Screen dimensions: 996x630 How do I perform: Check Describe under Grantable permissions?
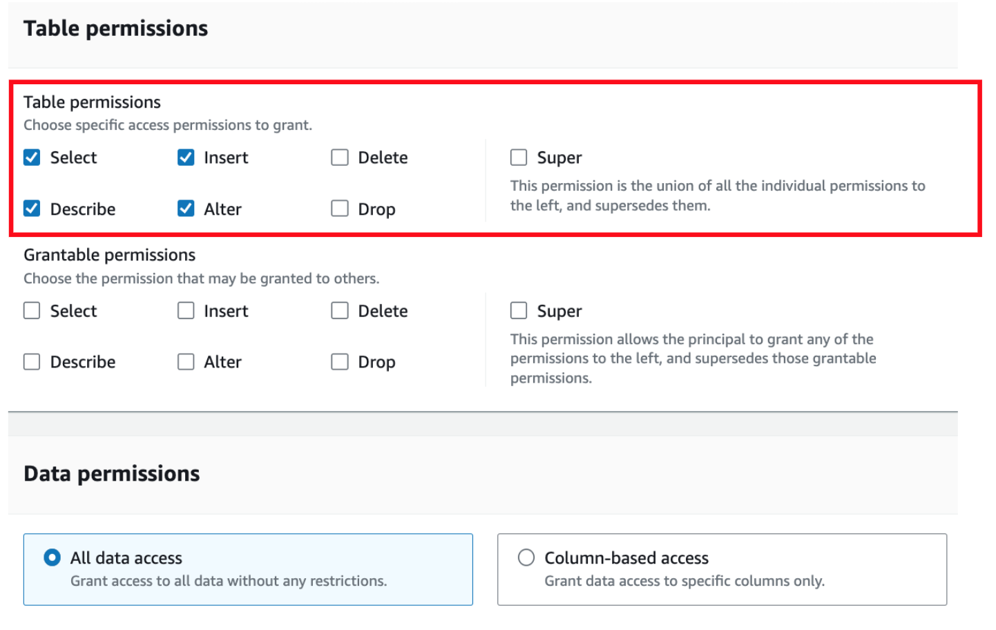pyautogui.click(x=32, y=361)
